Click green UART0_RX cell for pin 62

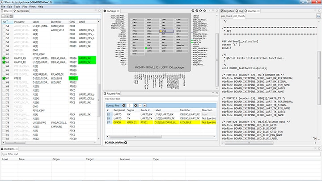coord(85,58)
